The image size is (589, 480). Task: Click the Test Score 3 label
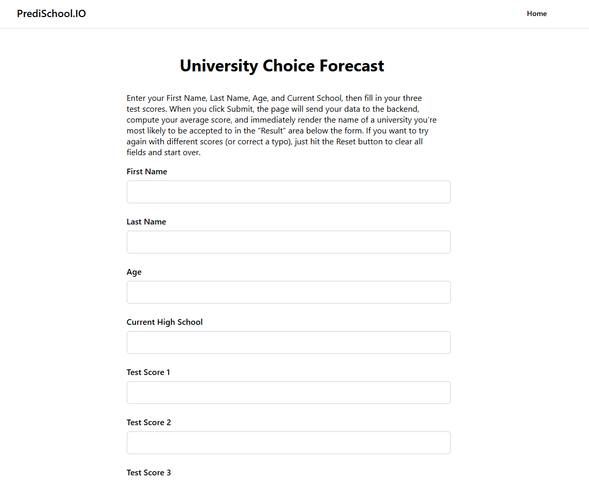[x=149, y=473]
